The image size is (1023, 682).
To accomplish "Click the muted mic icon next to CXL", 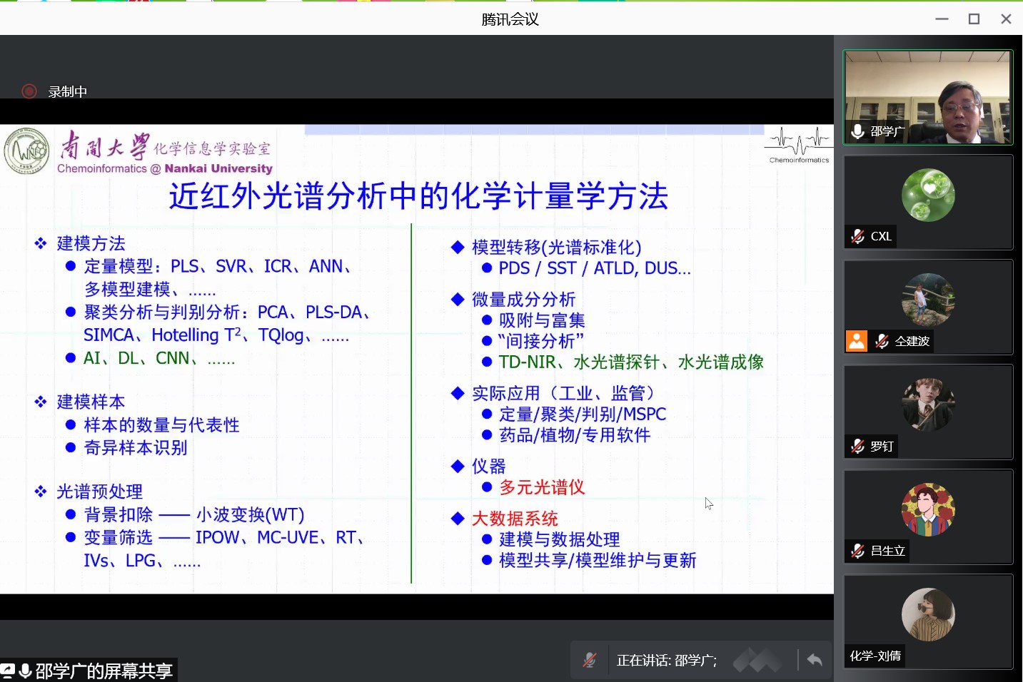I will point(858,236).
